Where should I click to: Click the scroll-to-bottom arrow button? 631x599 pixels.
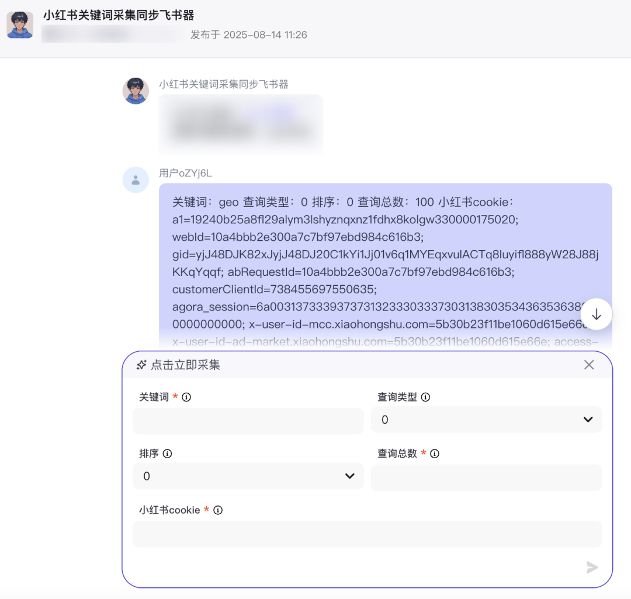click(x=596, y=314)
